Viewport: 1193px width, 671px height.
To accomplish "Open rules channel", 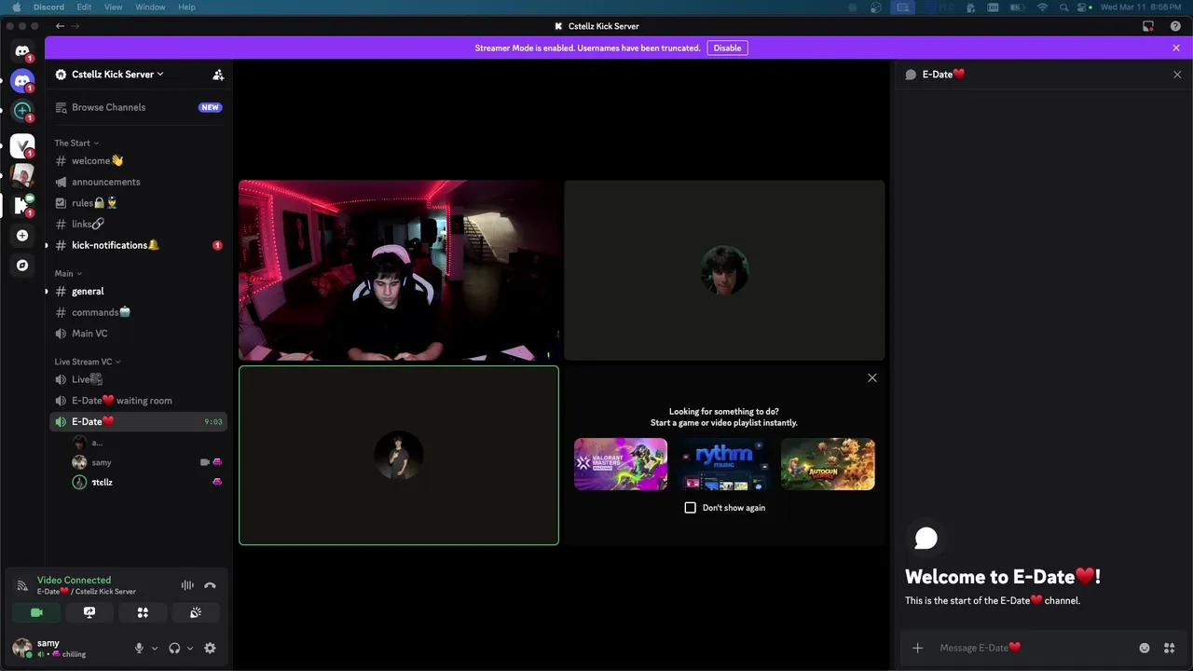I will tap(137, 202).
